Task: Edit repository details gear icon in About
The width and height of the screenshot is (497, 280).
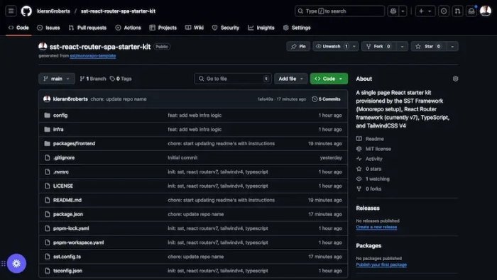Action: tap(456, 79)
